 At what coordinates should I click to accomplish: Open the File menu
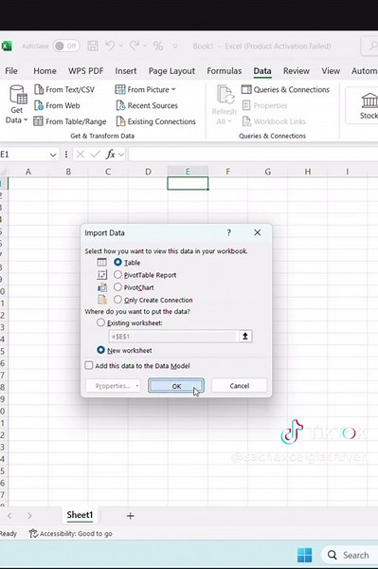[x=11, y=71]
